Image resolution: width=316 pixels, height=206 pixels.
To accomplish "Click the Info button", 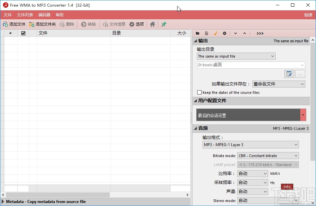I will click(x=287, y=187).
